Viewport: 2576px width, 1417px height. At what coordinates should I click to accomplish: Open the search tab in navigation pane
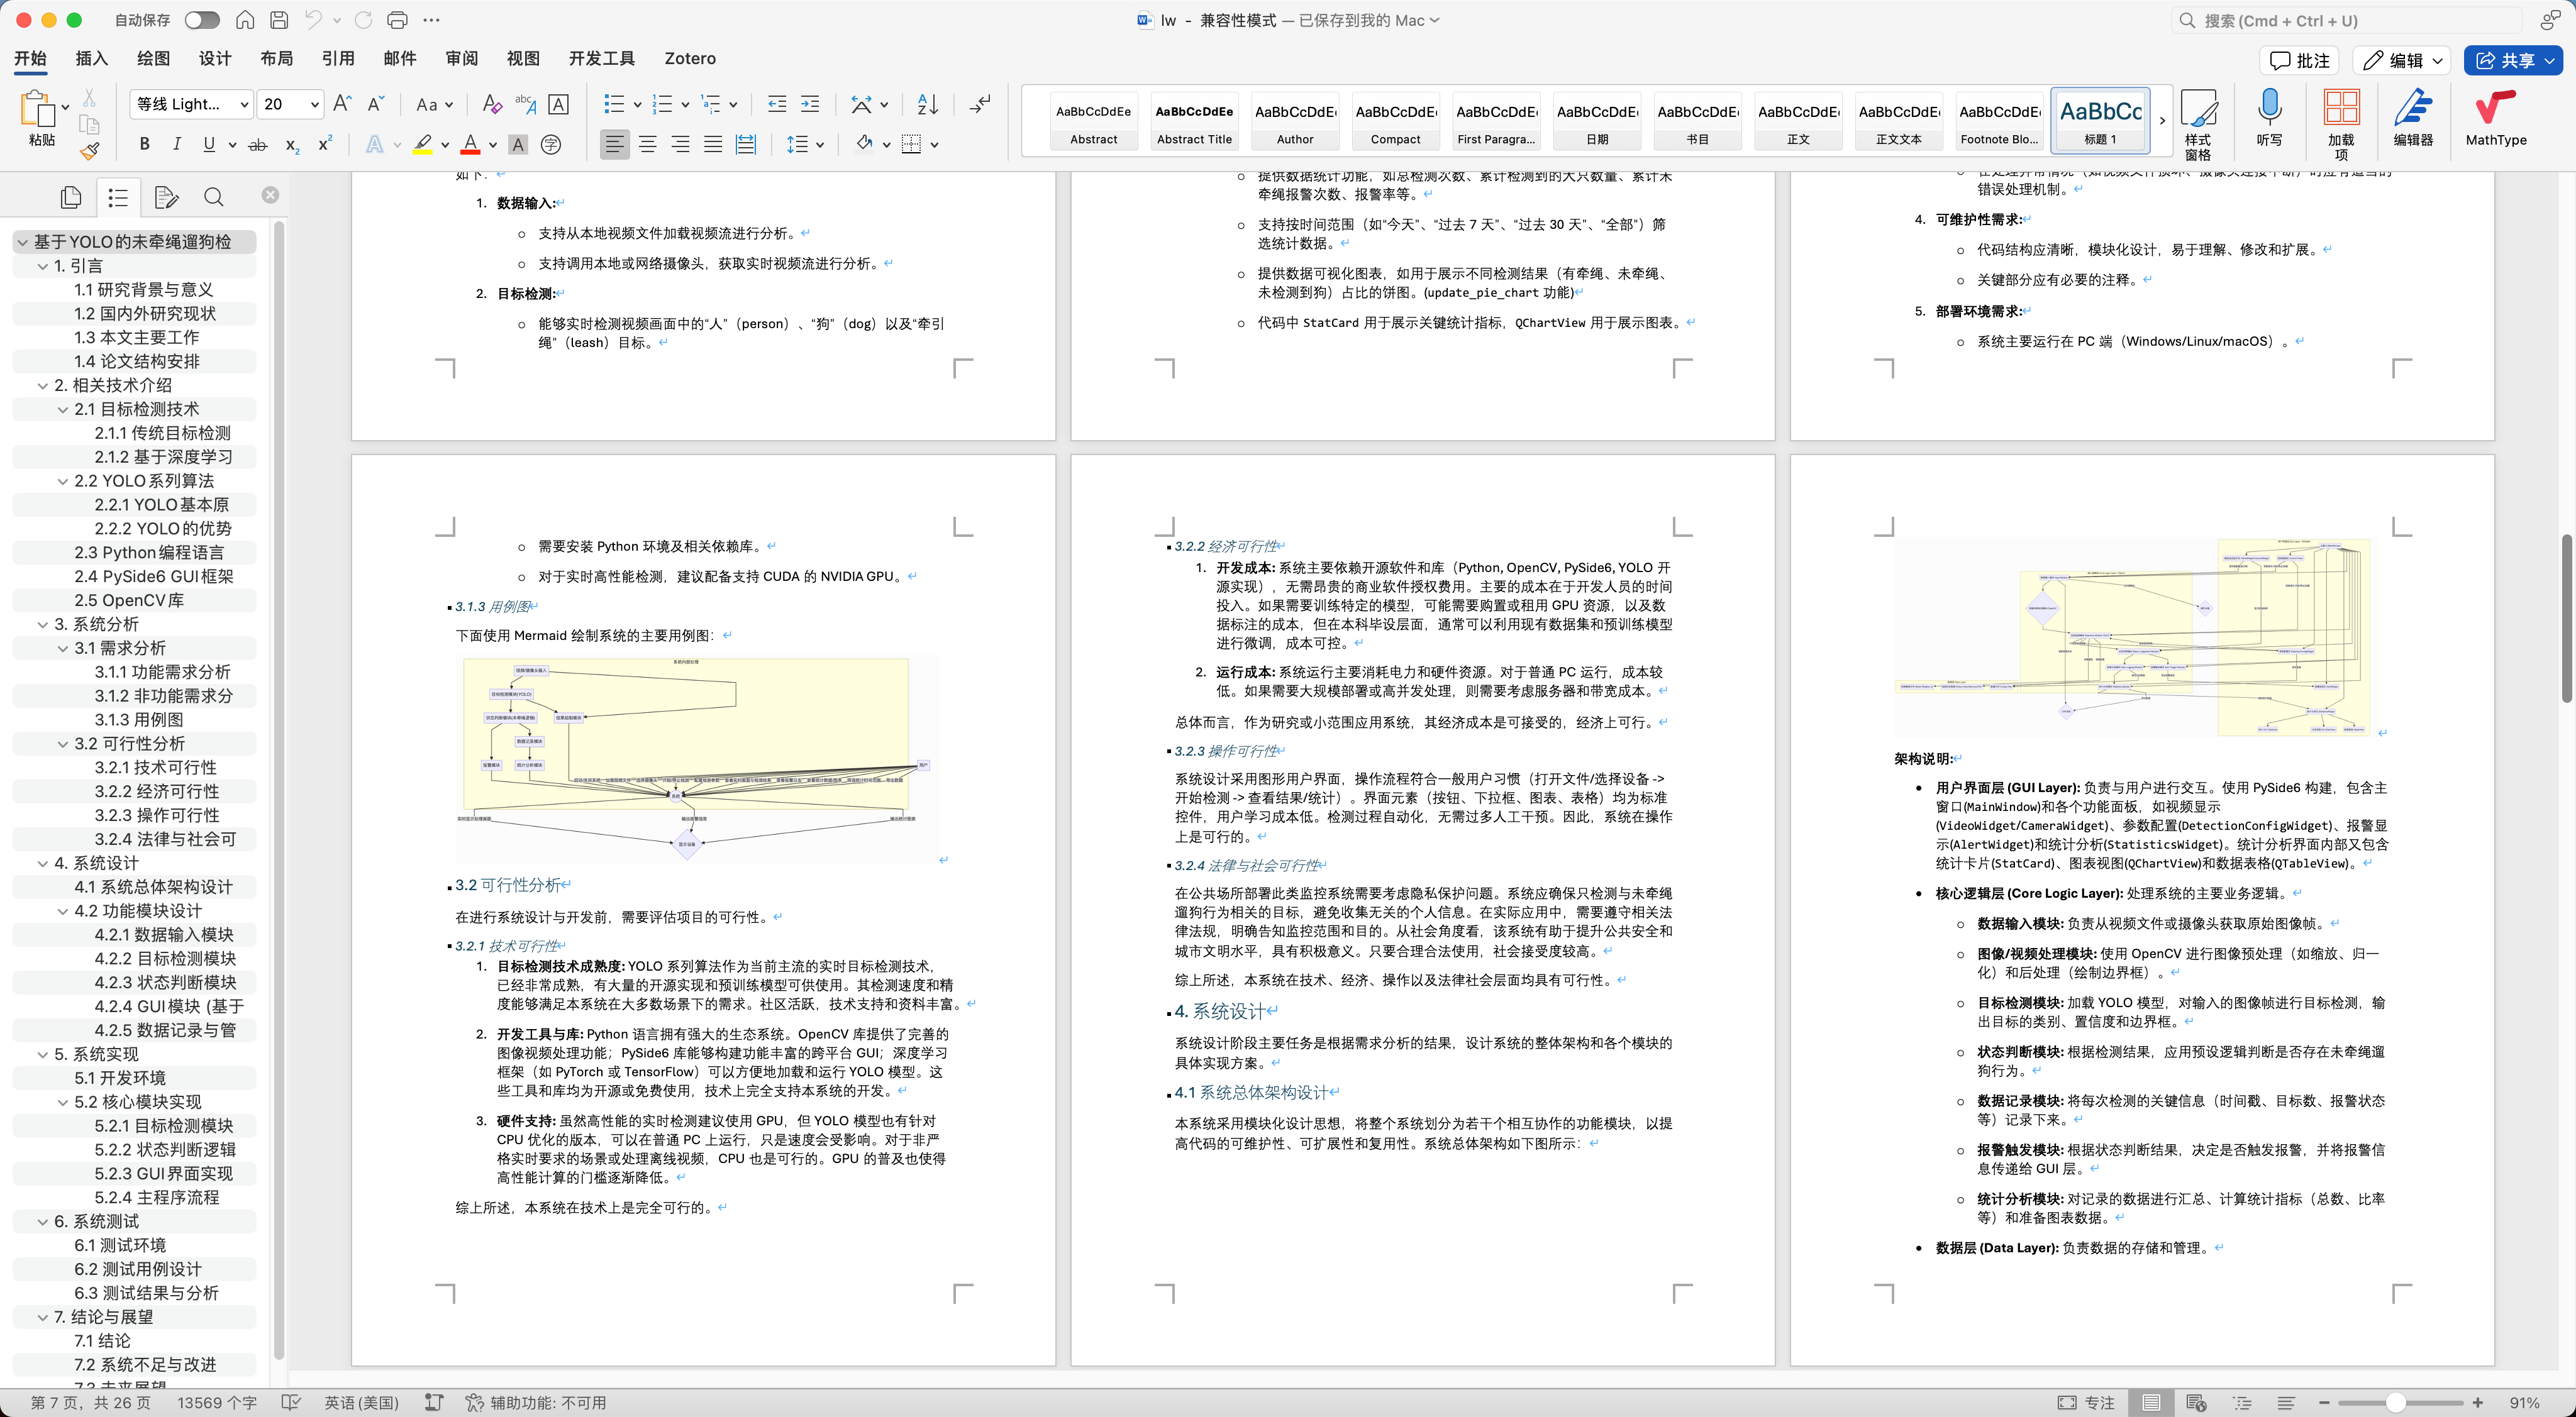[214, 197]
